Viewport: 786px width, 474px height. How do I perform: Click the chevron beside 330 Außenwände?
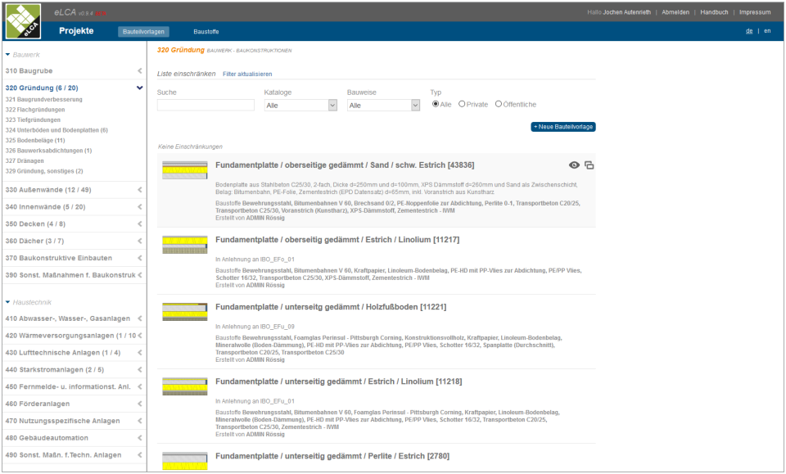click(141, 189)
